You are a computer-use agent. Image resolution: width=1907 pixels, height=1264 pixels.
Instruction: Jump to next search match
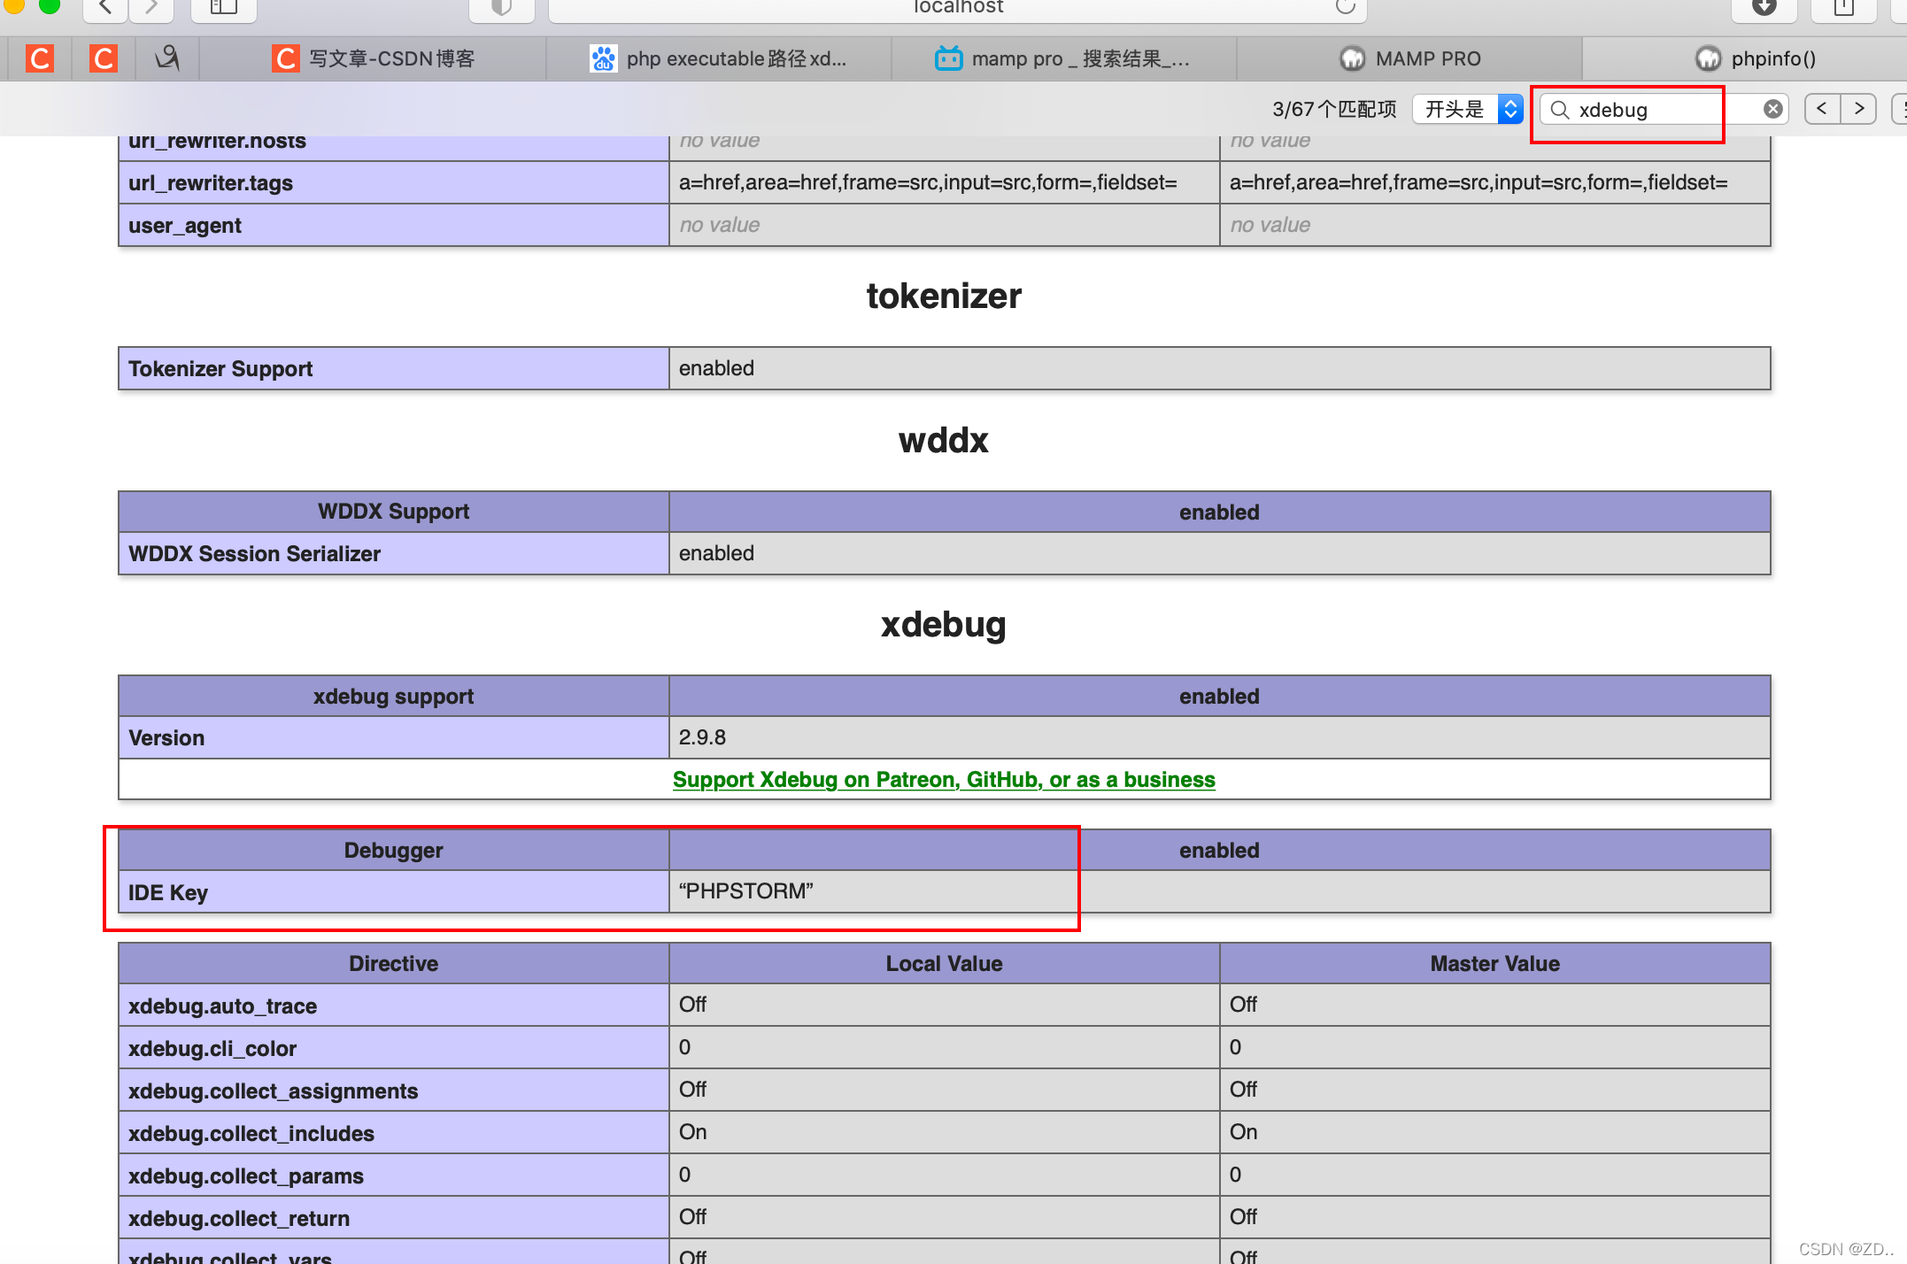[1858, 109]
